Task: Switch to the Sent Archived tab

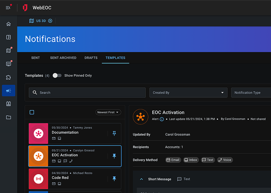Action: 63,58
